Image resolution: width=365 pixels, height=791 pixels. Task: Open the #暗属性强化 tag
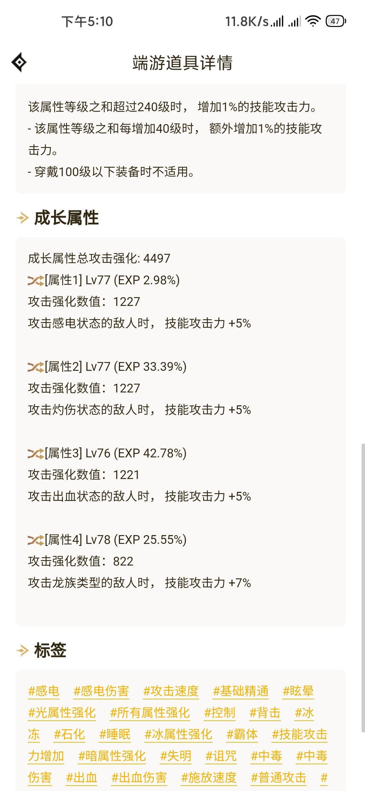(112, 756)
